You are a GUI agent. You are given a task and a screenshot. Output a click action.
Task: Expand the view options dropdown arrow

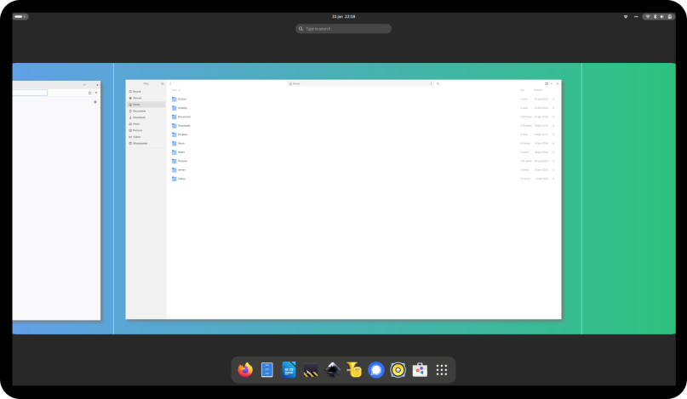[551, 83]
